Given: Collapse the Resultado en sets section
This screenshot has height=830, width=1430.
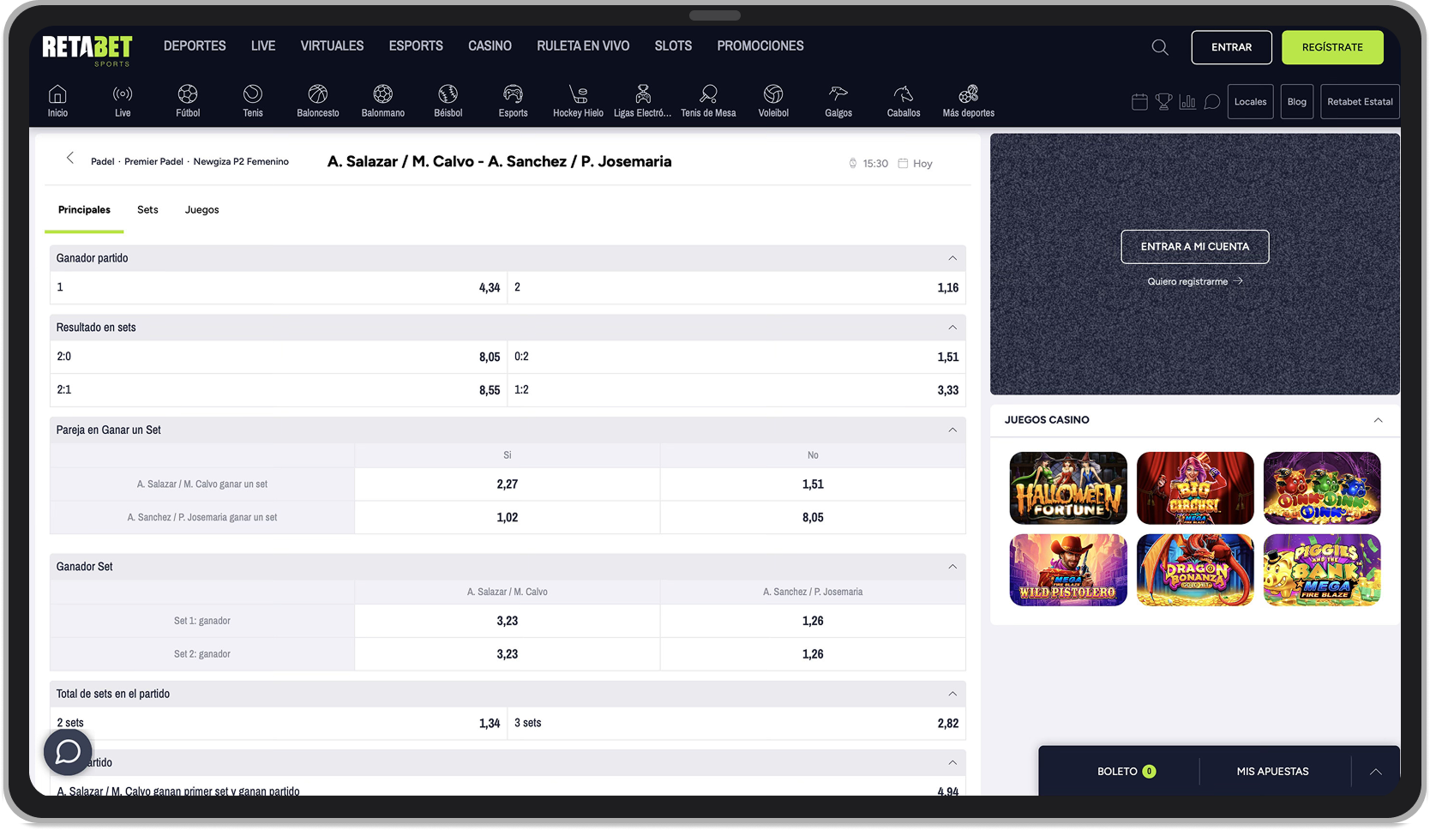Looking at the screenshot, I should click(x=952, y=328).
